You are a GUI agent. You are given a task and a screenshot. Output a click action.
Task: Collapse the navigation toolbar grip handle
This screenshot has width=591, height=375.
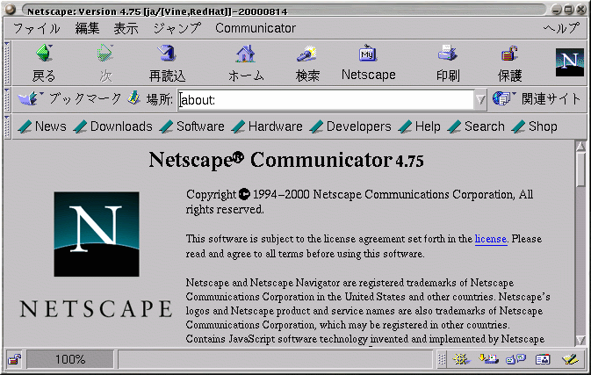[7, 63]
